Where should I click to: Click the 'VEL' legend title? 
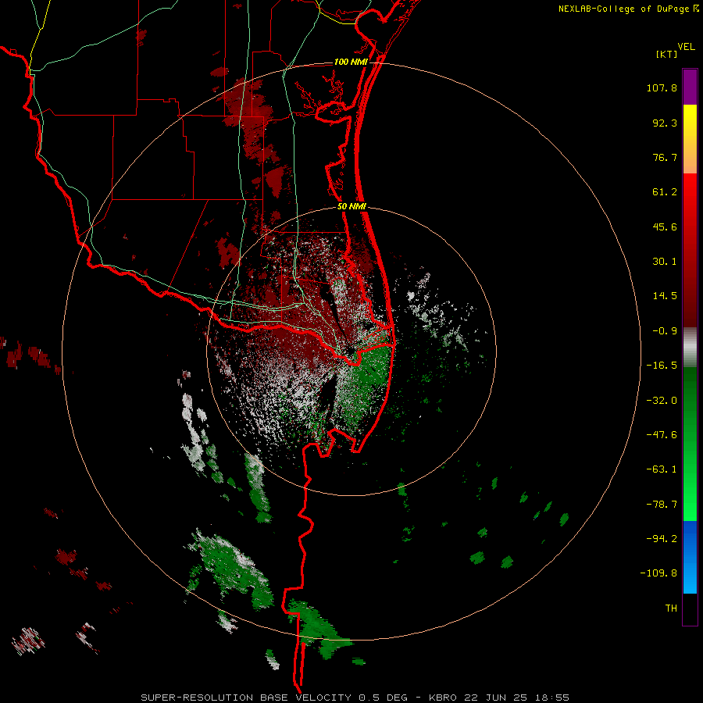686,47
